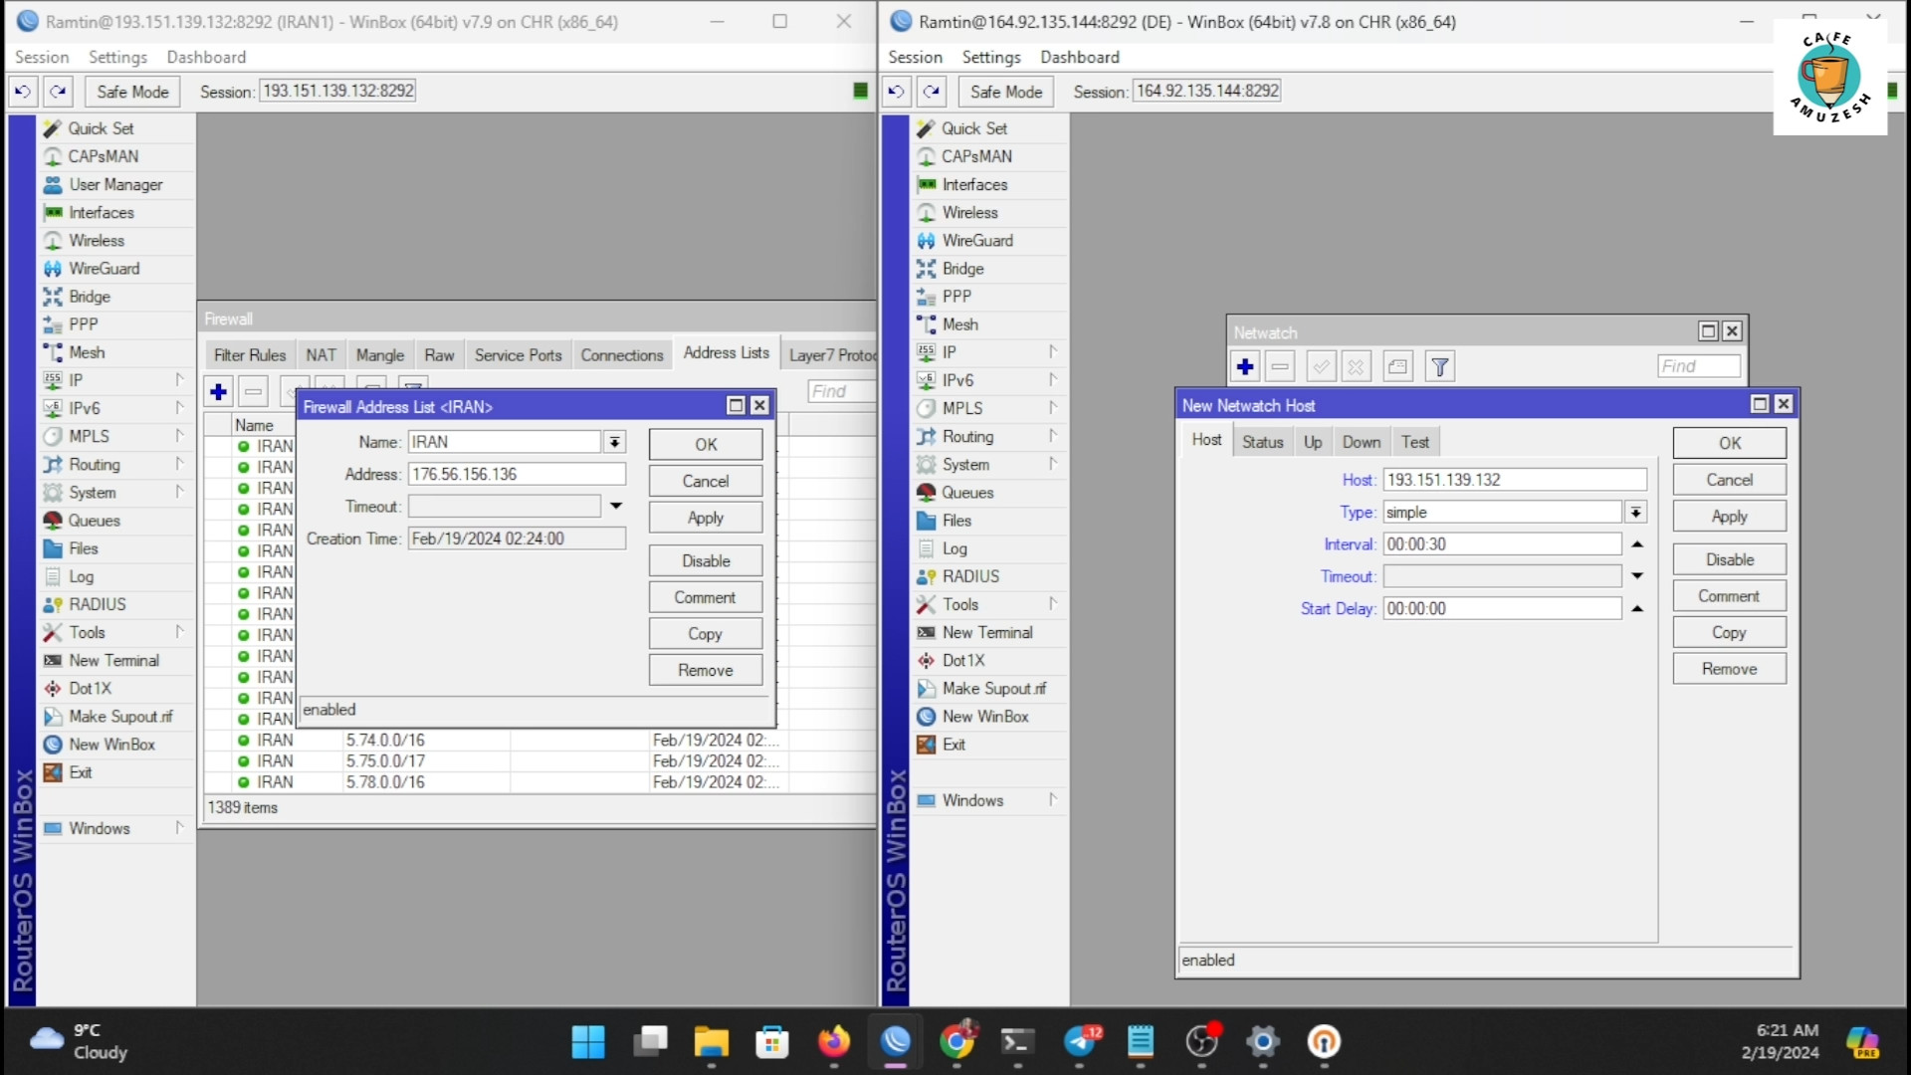Switch to the NAT tab in Firewall

[x=320, y=355]
